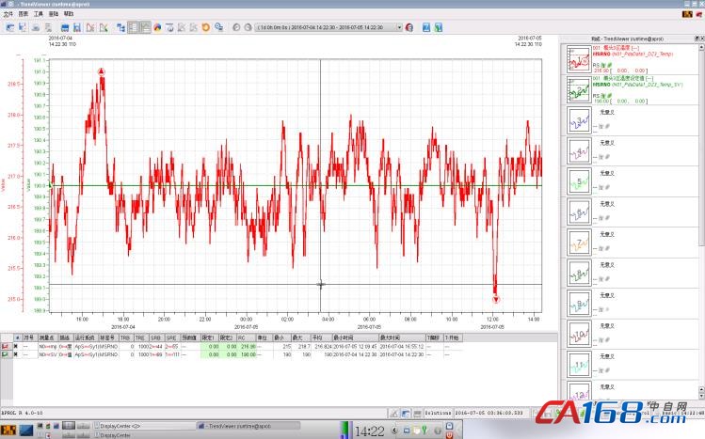Viewport: 705px width, 439px height.
Task: Click the pie chart color icon
Action: click(155, 27)
